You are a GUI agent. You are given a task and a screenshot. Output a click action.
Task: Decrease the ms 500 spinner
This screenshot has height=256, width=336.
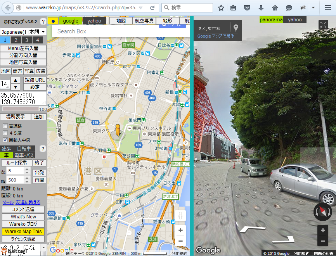tap(27, 182)
